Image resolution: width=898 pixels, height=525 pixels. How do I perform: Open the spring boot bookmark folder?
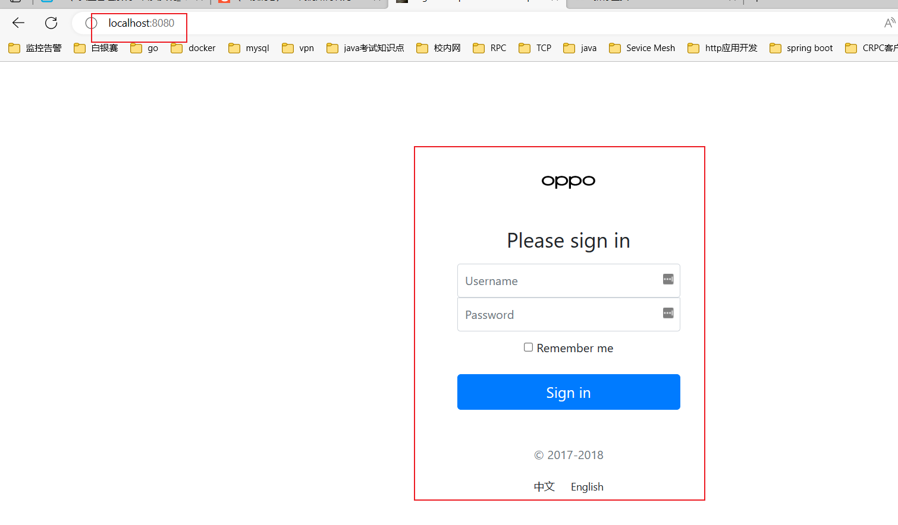801,48
